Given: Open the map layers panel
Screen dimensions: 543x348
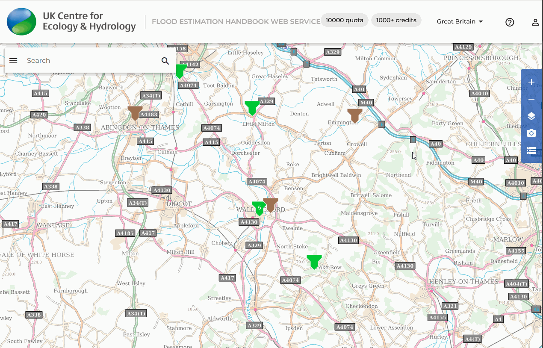Looking at the screenshot, I should tap(531, 116).
